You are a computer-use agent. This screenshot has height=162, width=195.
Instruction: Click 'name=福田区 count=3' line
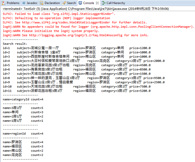click(23, 146)
